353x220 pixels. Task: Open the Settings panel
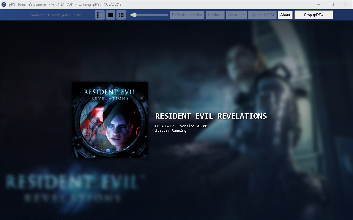215,15
